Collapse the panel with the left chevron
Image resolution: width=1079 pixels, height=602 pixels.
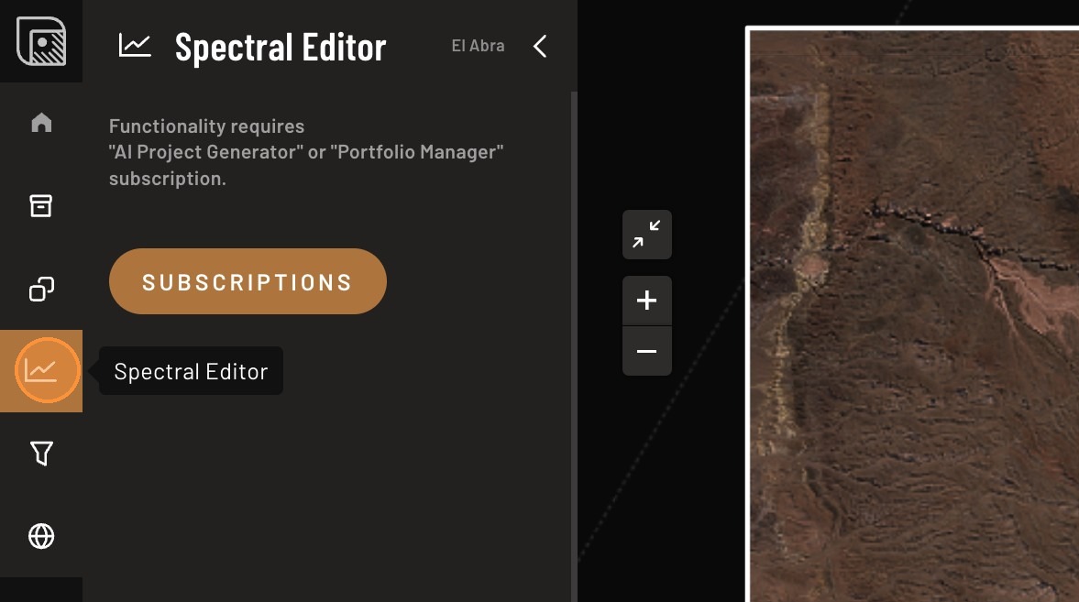point(540,46)
